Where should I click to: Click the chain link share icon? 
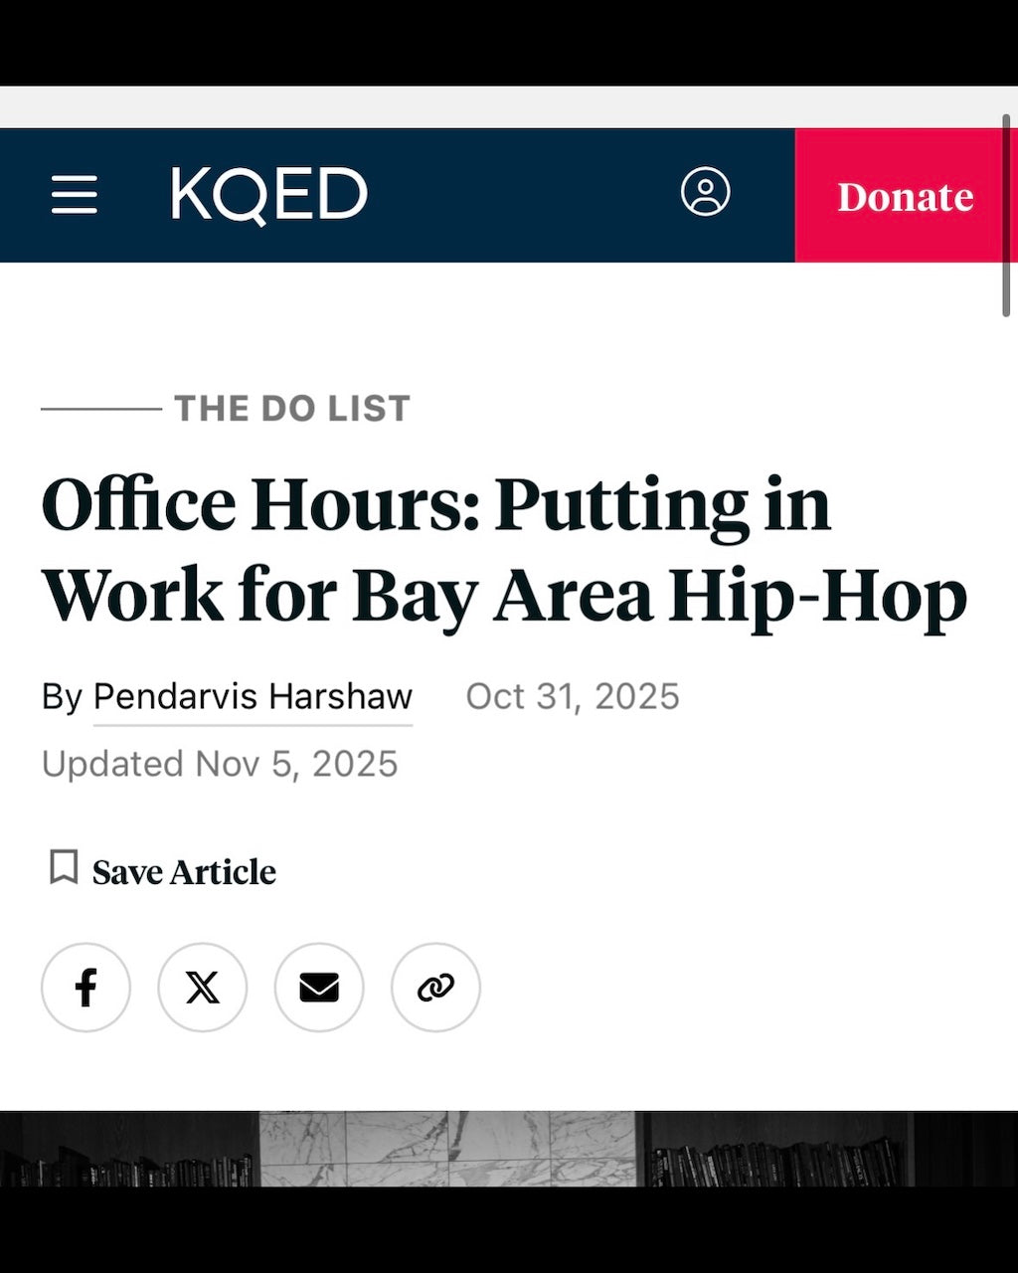(x=435, y=988)
